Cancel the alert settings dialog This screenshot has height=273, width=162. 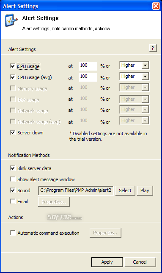(x=140, y=262)
